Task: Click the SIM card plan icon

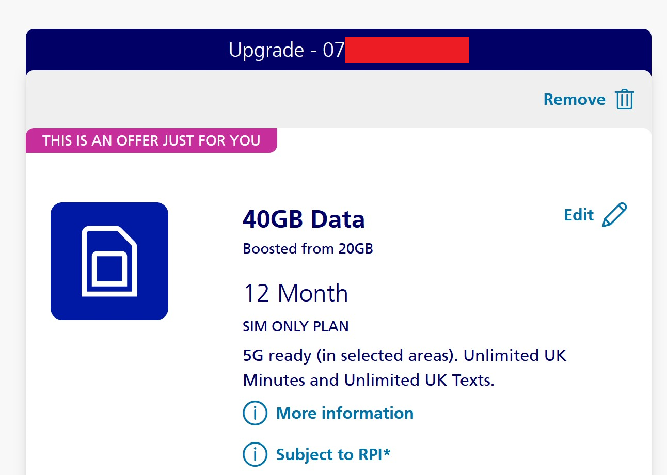Action: [109, 261]
